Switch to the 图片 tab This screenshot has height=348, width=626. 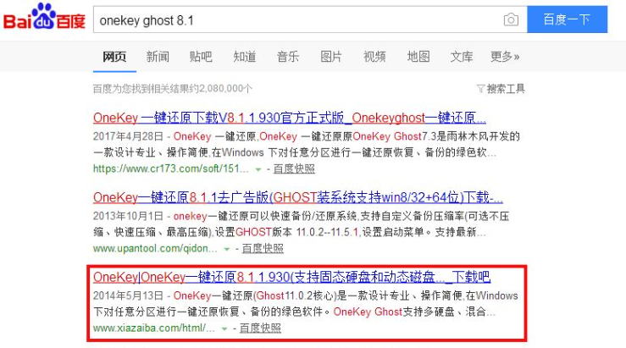point(331,57)
